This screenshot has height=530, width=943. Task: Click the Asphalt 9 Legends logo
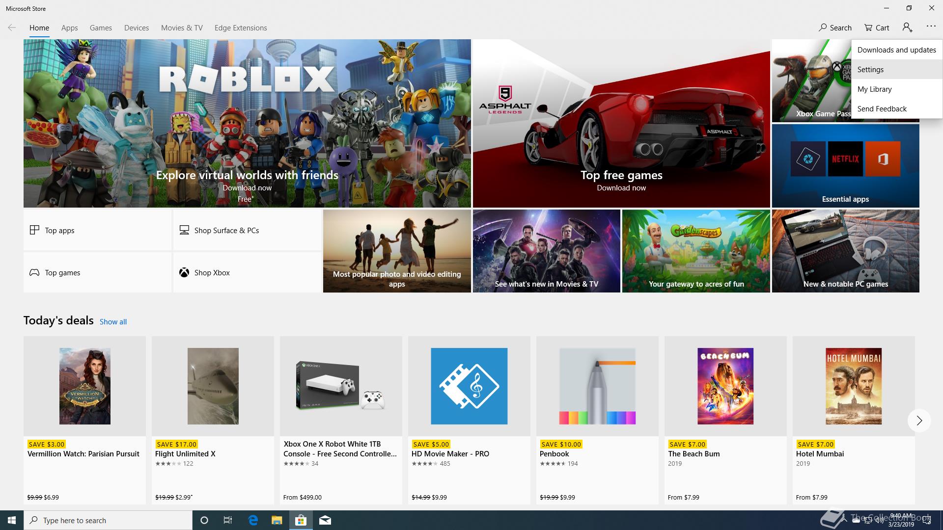tap(505, 100)
